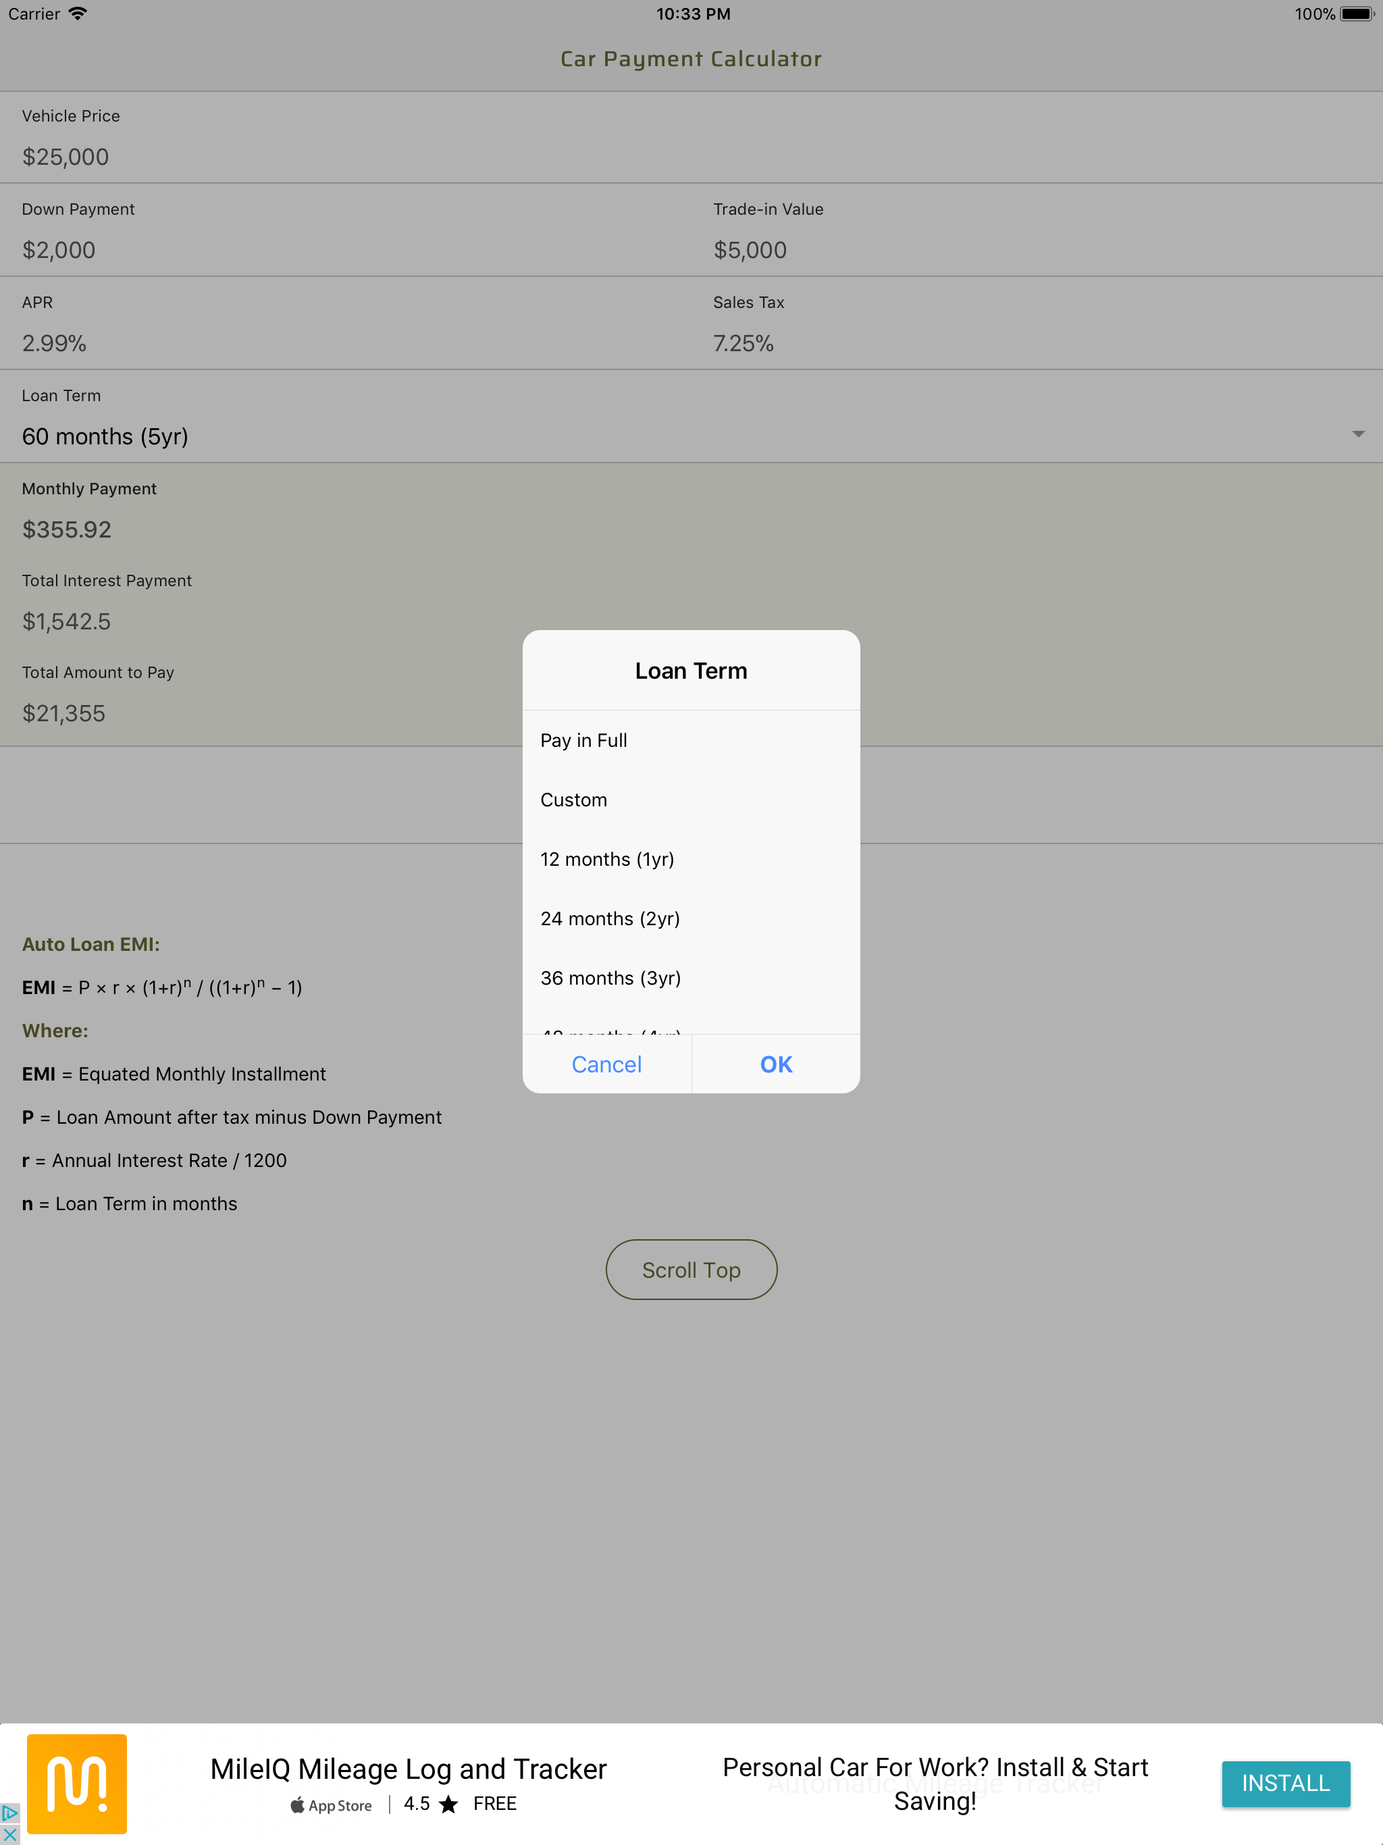
Task: Tap the battery status icon
Action: [1355, 14]
